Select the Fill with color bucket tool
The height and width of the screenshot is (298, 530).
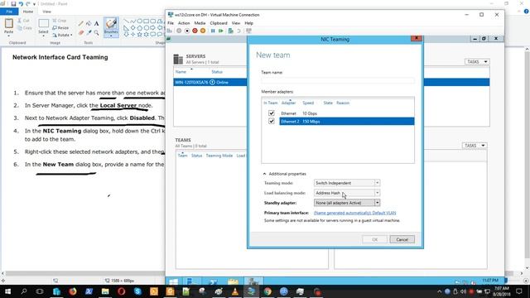tap(89, 24)
